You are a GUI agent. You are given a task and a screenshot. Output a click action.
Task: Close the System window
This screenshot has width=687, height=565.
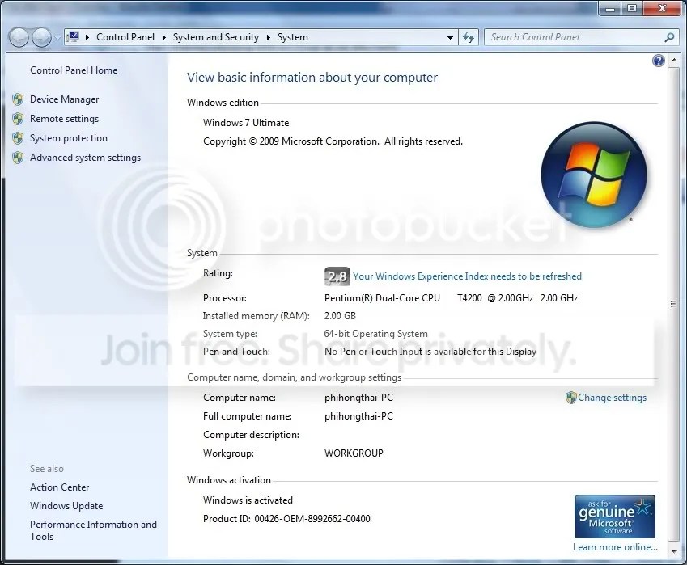[x=663, y=8]
